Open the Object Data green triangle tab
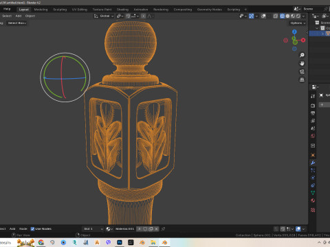The height and width of the screenshot is (247, 330). 313,193
